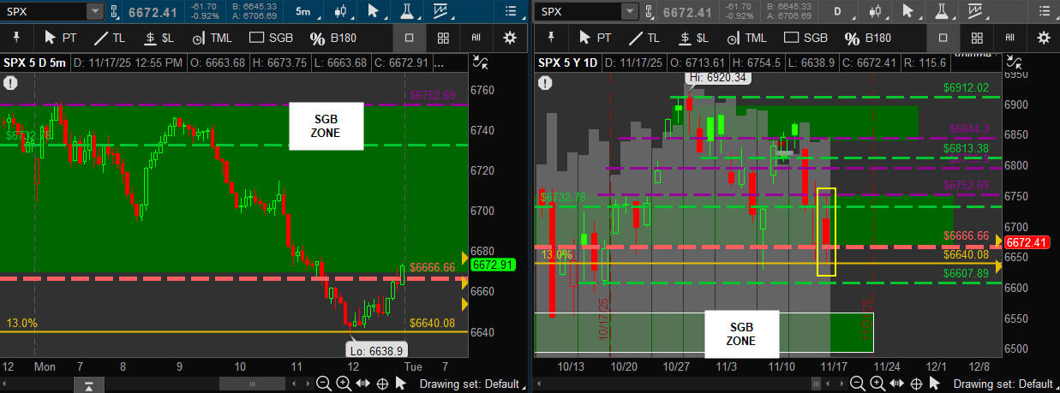Toggle the pin on left drawing toolbar
1060x393 pixels.
point(15,38)
